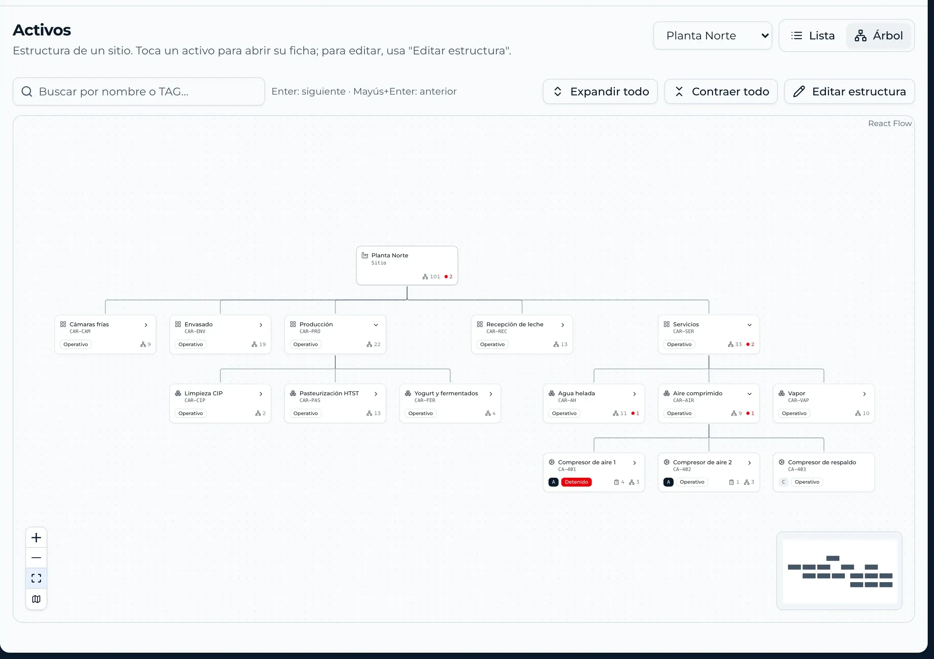Open the Planta Norte site dropdown
Screen dimensions: 934x659
[712, 36]
